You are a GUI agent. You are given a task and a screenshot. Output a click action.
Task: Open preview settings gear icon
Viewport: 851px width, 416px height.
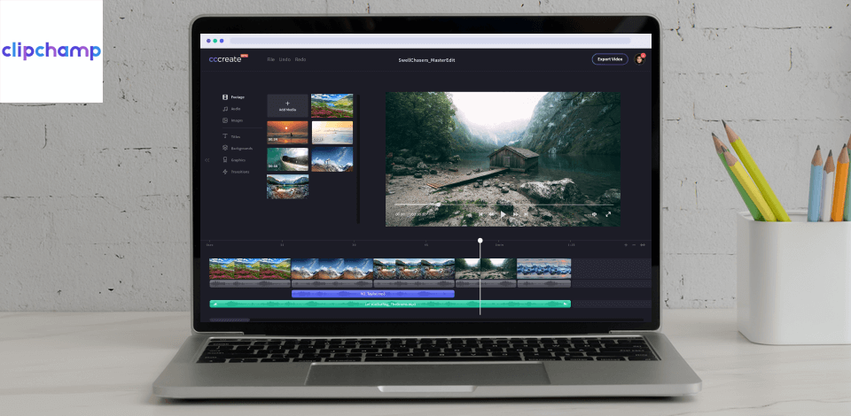(594, 214)
